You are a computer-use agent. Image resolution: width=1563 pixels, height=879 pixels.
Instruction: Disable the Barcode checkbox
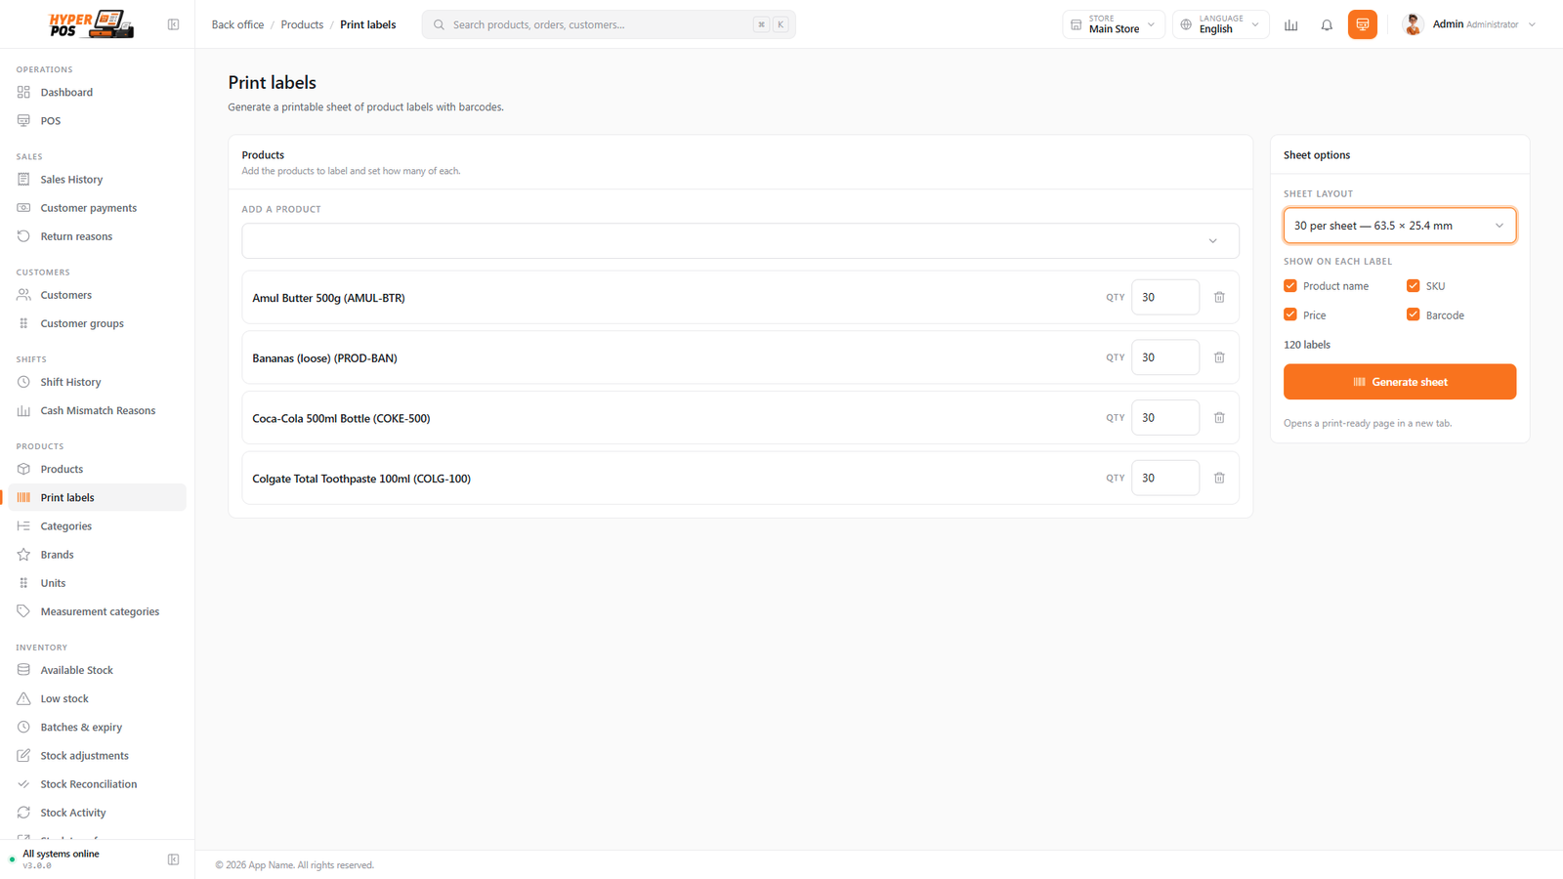click(x=1413, y=314)
